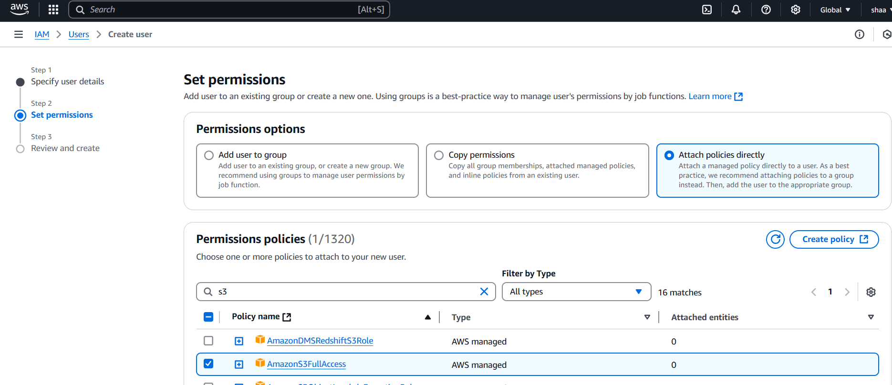Screen dimensions: 892x385
Task: Refresh the permissions policies list
Action: point(776,239)
